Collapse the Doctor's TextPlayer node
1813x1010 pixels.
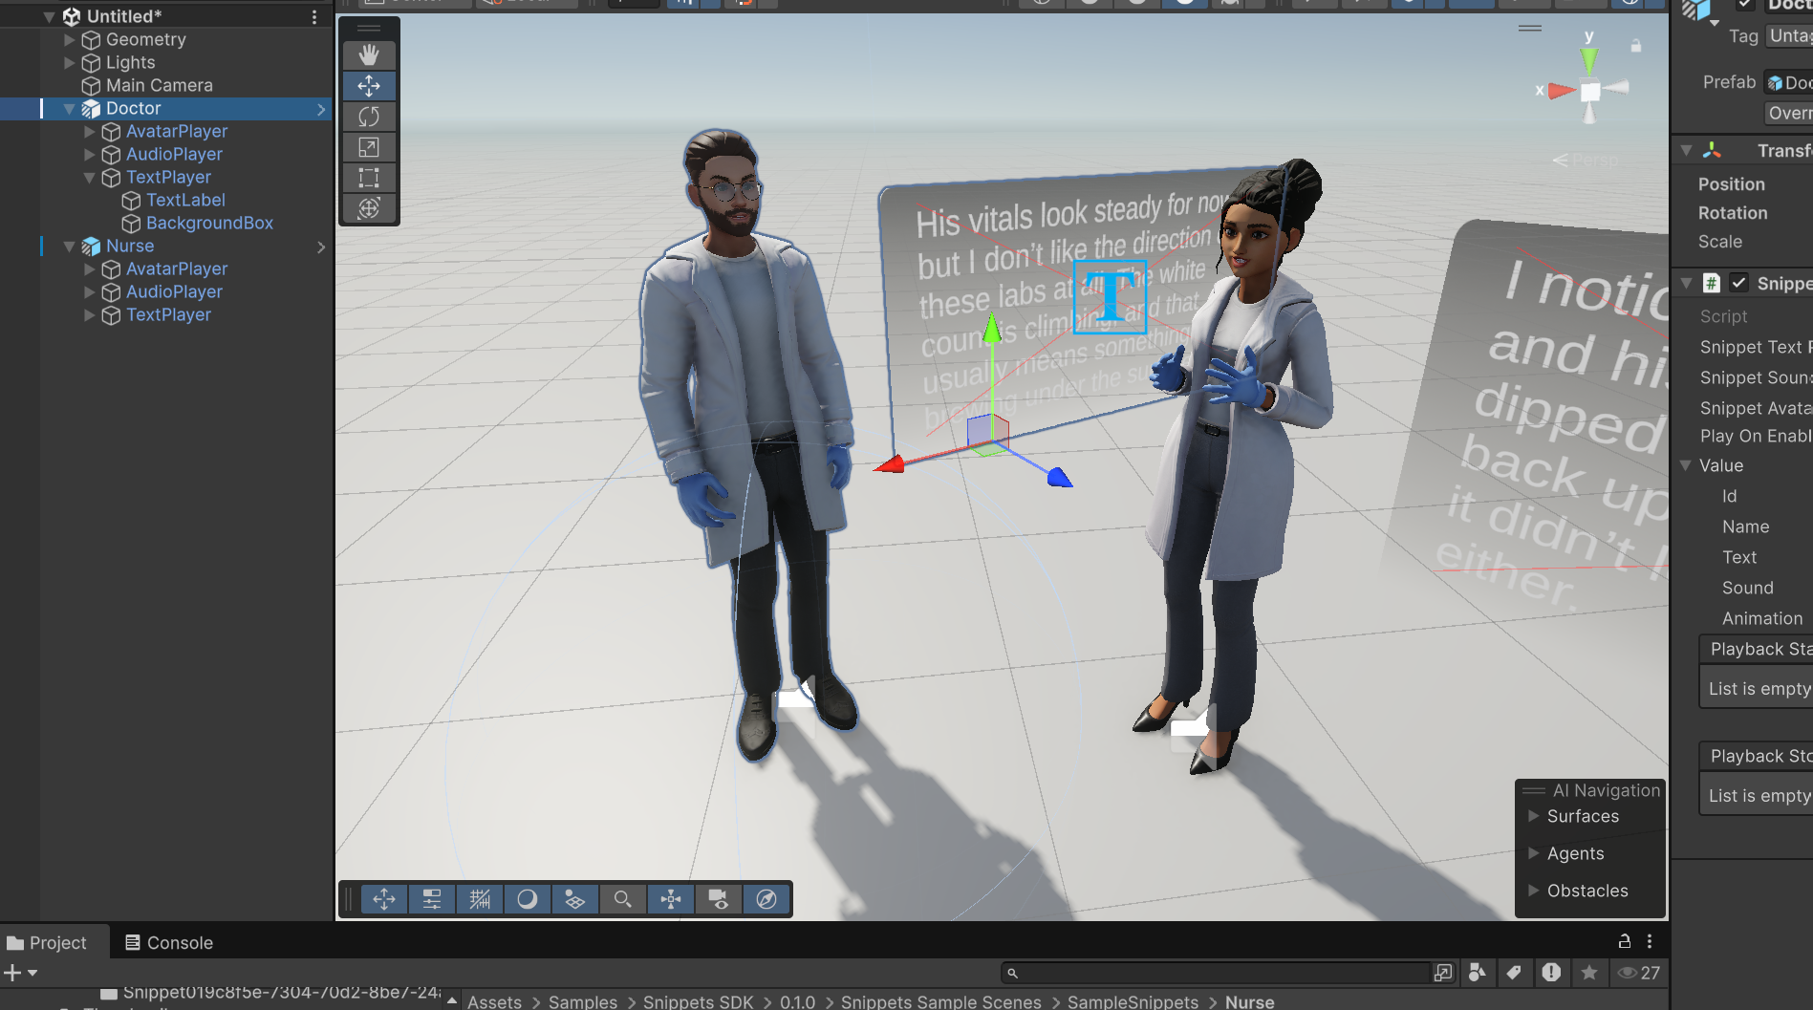coord(90,178)
